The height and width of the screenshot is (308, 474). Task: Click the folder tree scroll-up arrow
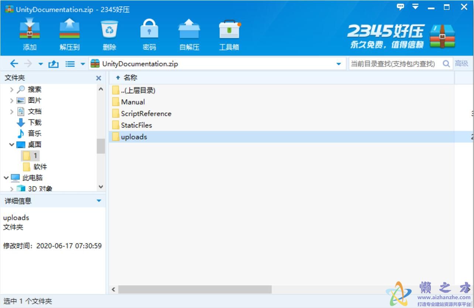101,89
